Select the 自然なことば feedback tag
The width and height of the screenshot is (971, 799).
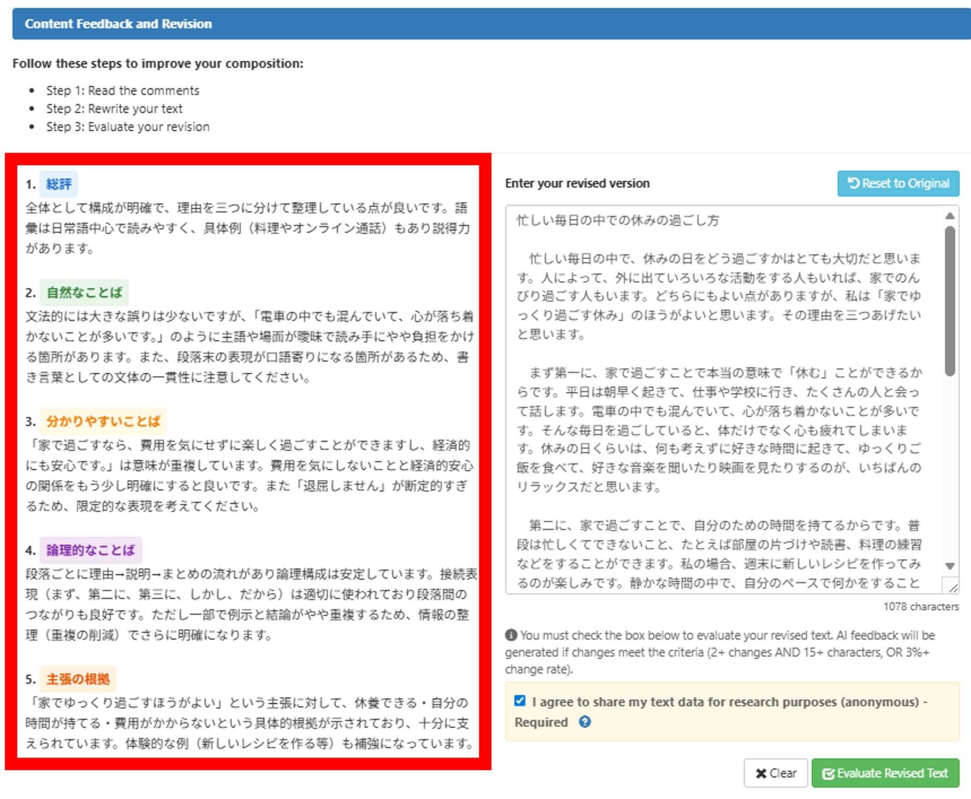click(x=84, y=292)
